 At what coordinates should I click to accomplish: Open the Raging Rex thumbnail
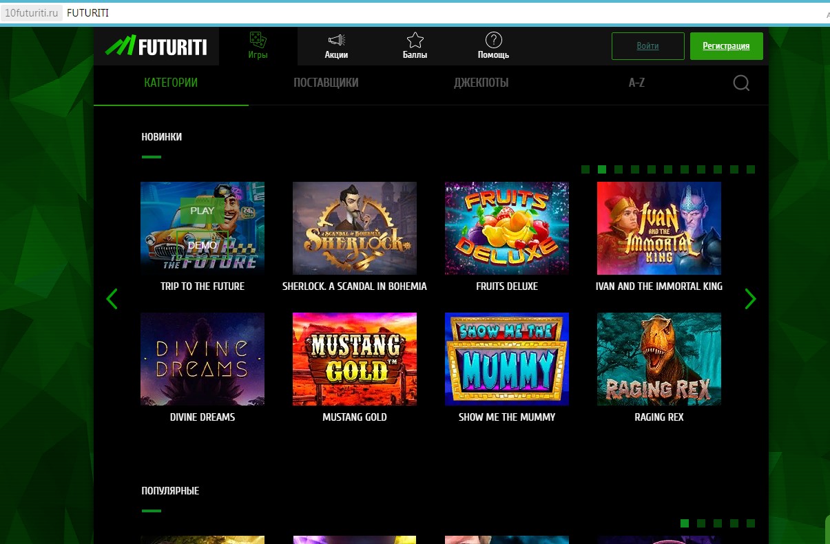coord(659,359)
